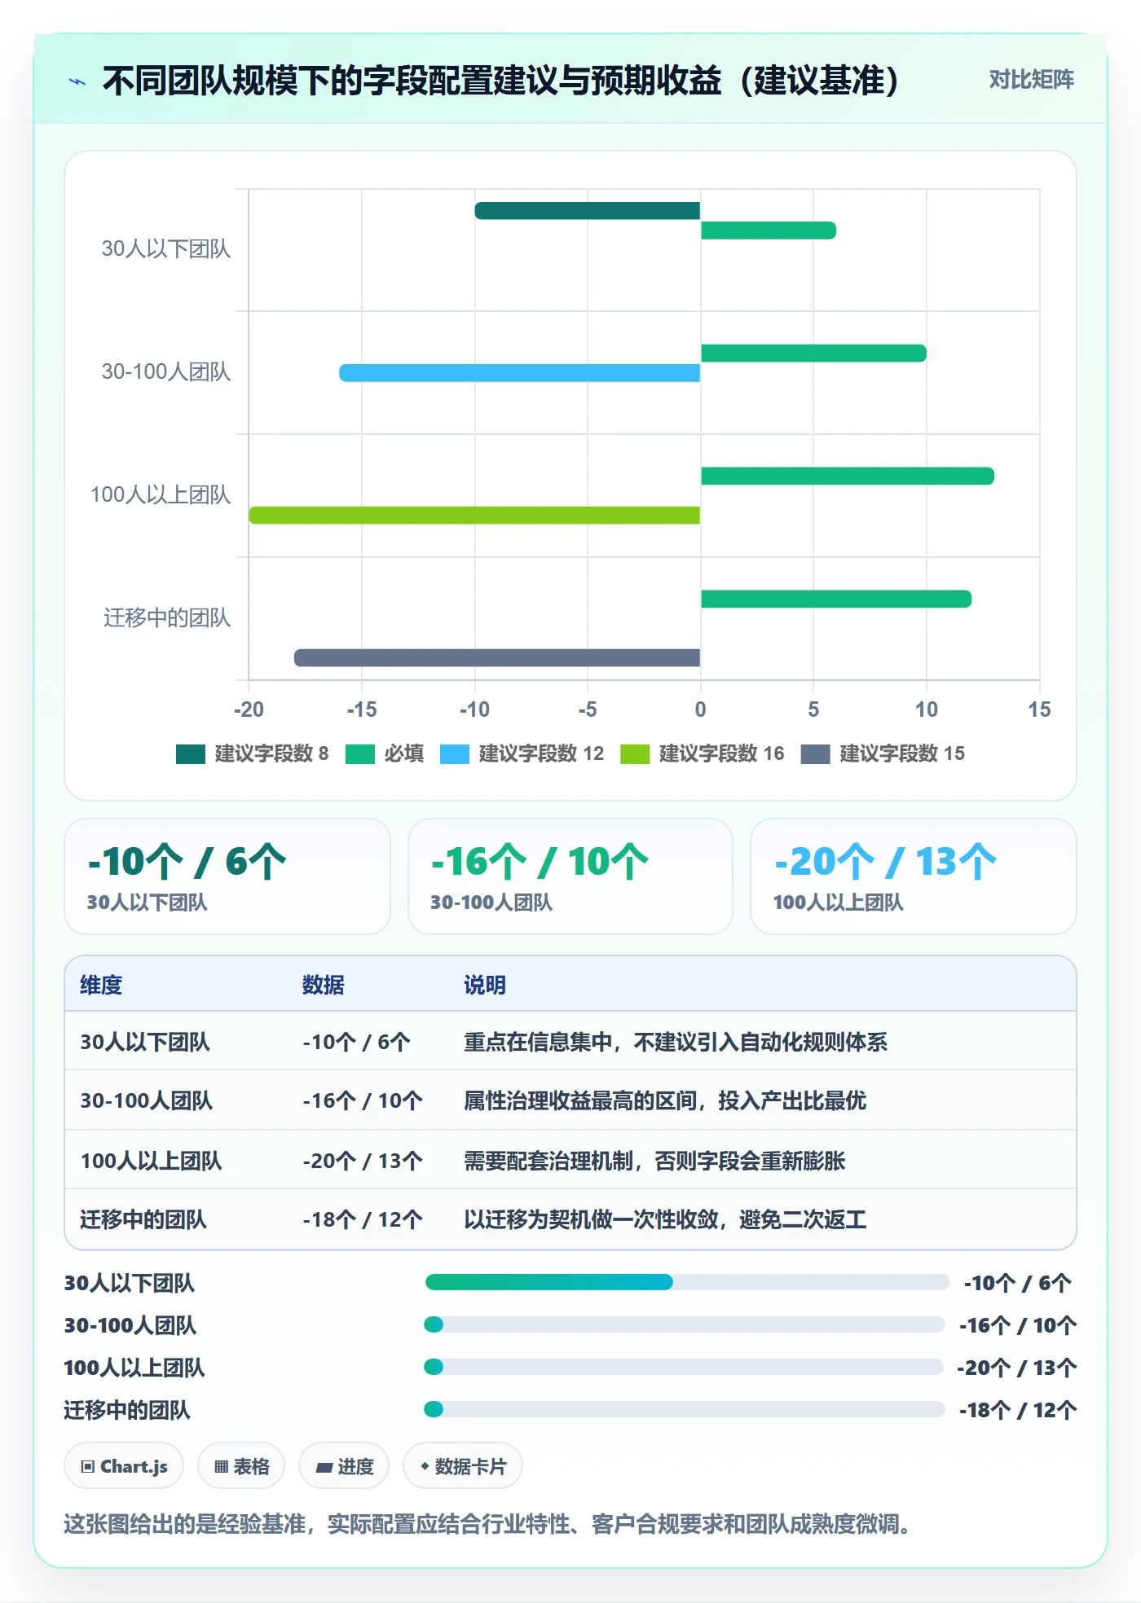This screenshot has height=1603, width=1141.
Task: Click table row cell 30-100人团队
Action: tap(147, 1100)
